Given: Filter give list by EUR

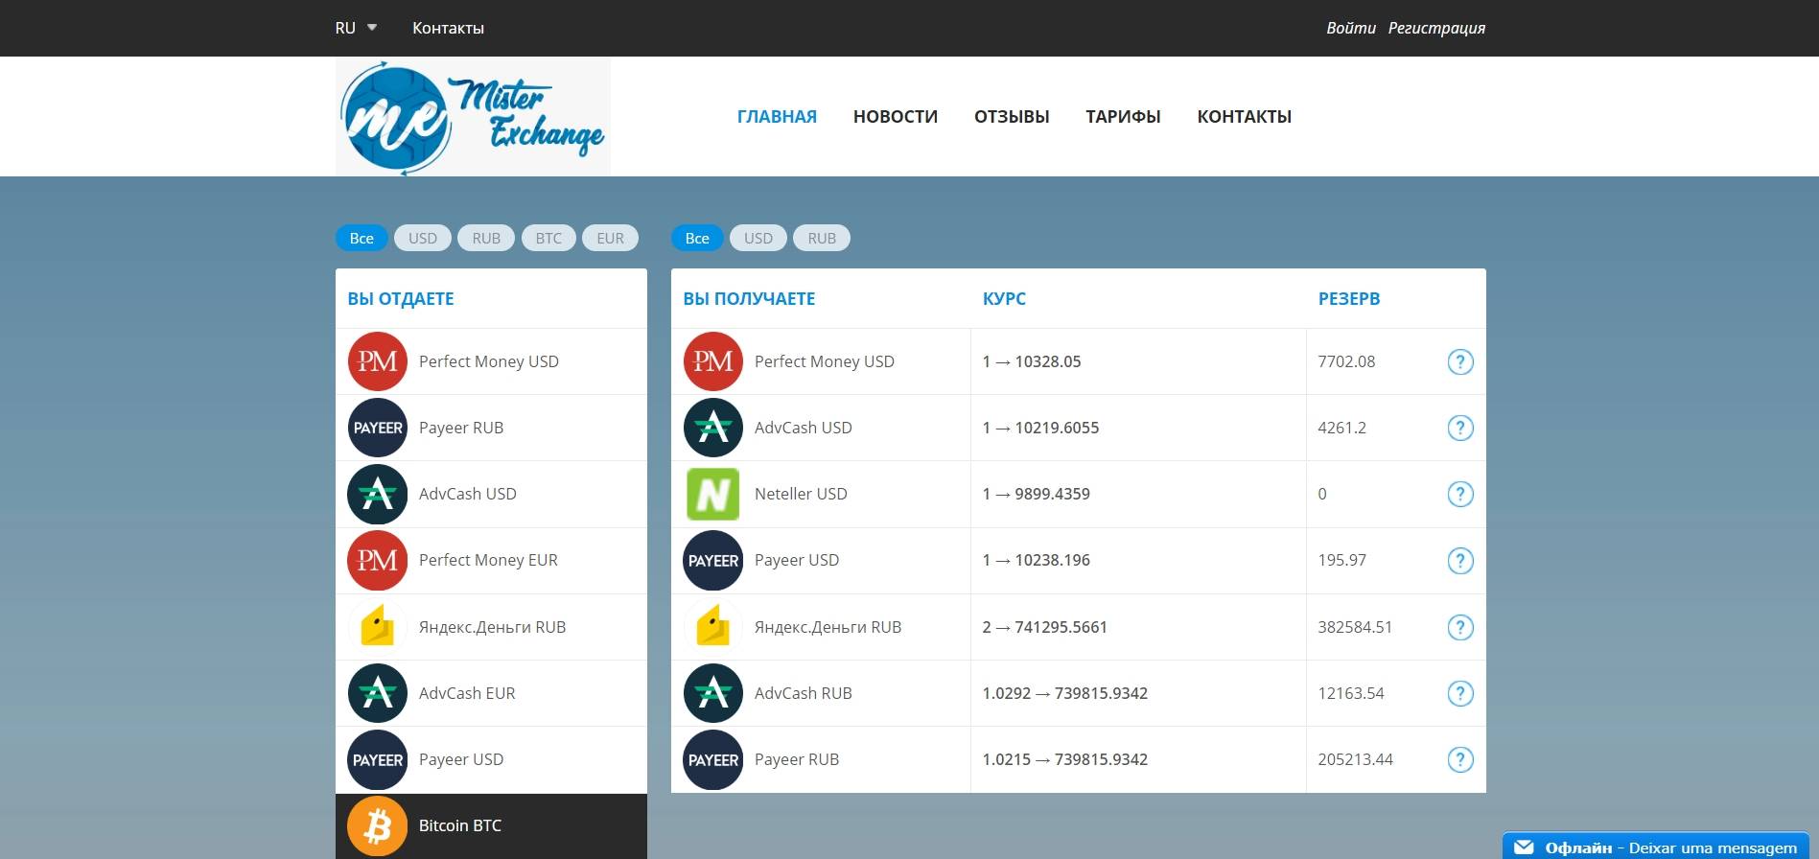Looking at the screenshot, I should click(x=610, y=238).
